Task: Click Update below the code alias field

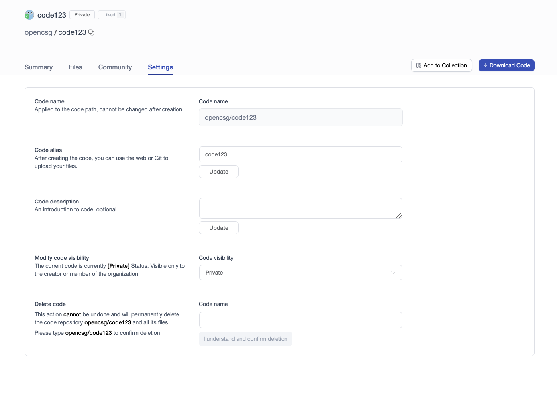Action: [218, 171]
